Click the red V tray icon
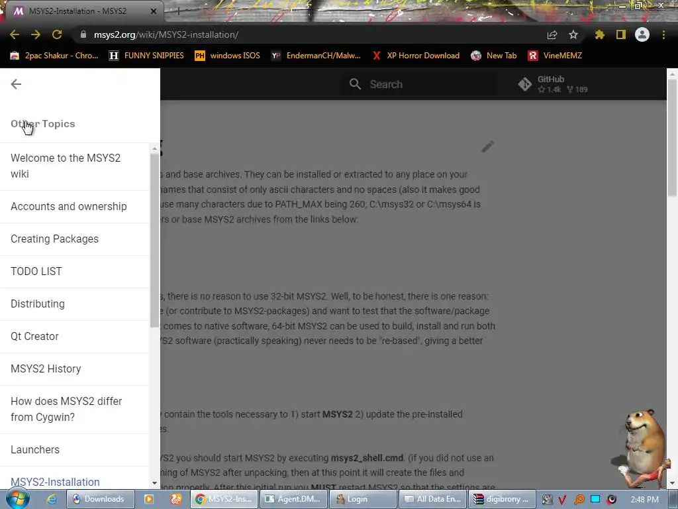 coord(563,500)
